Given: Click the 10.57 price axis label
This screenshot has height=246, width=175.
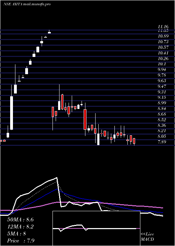Looking at the screenshot, I should (x=163, y=47).
